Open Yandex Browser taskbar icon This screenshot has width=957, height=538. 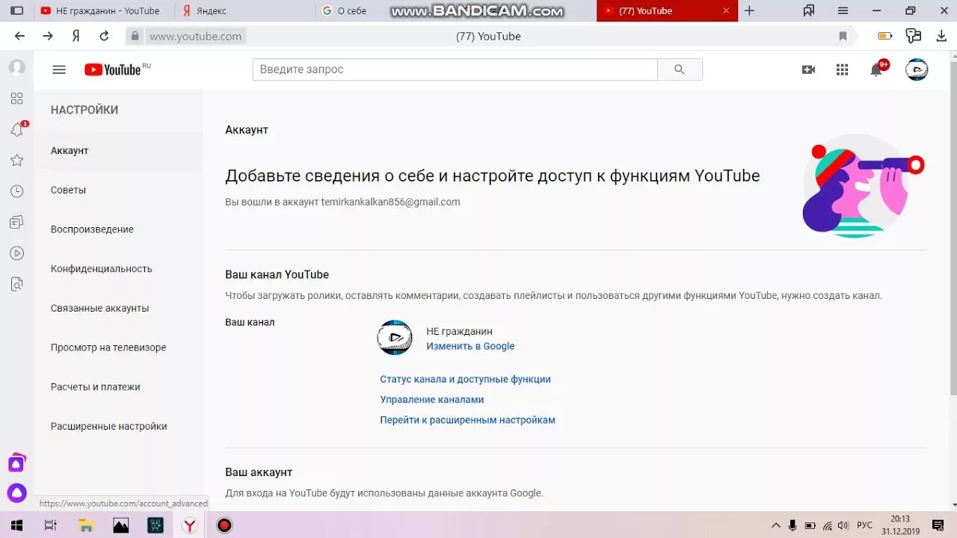(x=190, y=525)
